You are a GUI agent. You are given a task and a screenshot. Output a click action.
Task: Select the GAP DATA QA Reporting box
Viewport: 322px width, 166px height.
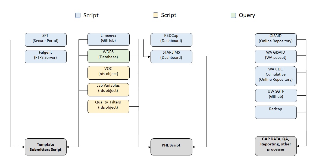(276, 146)
